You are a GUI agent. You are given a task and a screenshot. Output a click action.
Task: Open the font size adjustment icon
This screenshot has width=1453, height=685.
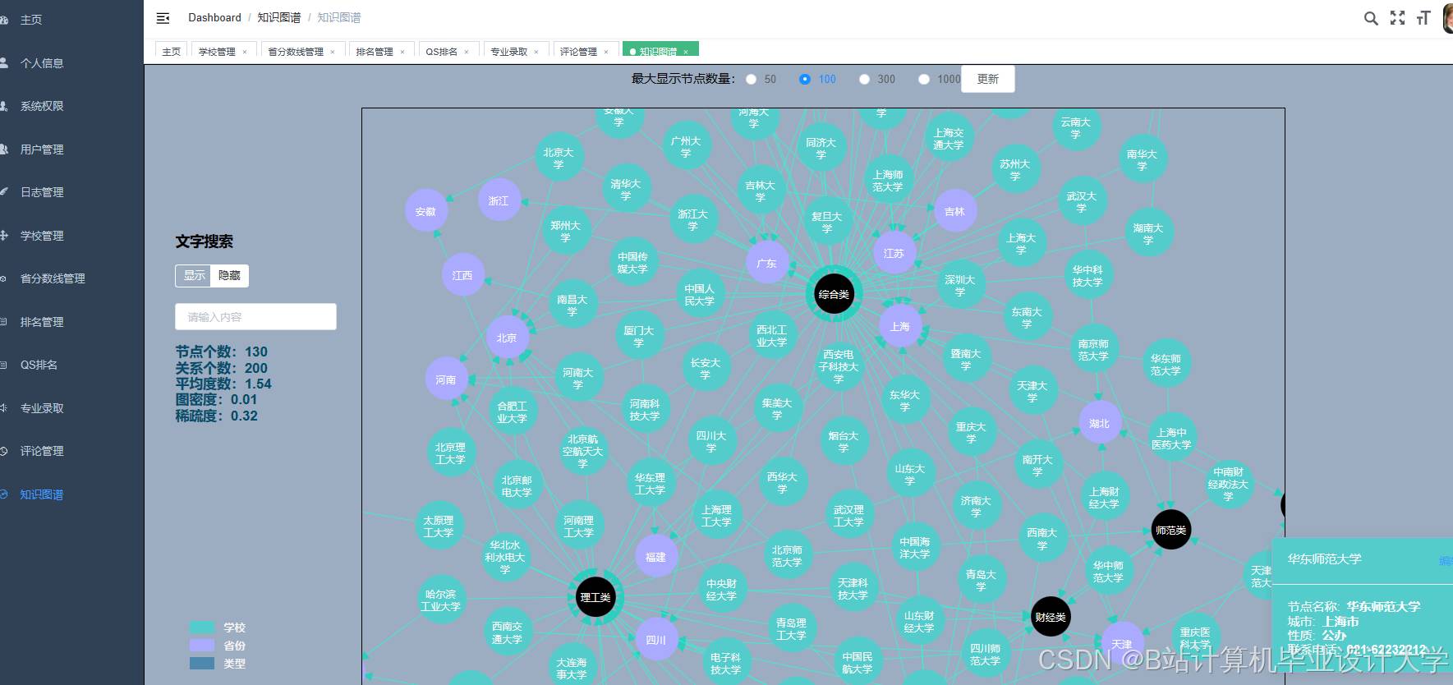(1423, 18)
